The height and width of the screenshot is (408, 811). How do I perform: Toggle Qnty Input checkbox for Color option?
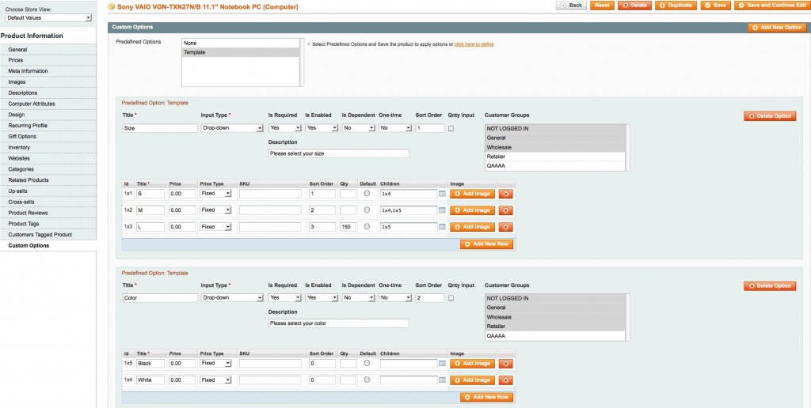(x=451, y=298)
